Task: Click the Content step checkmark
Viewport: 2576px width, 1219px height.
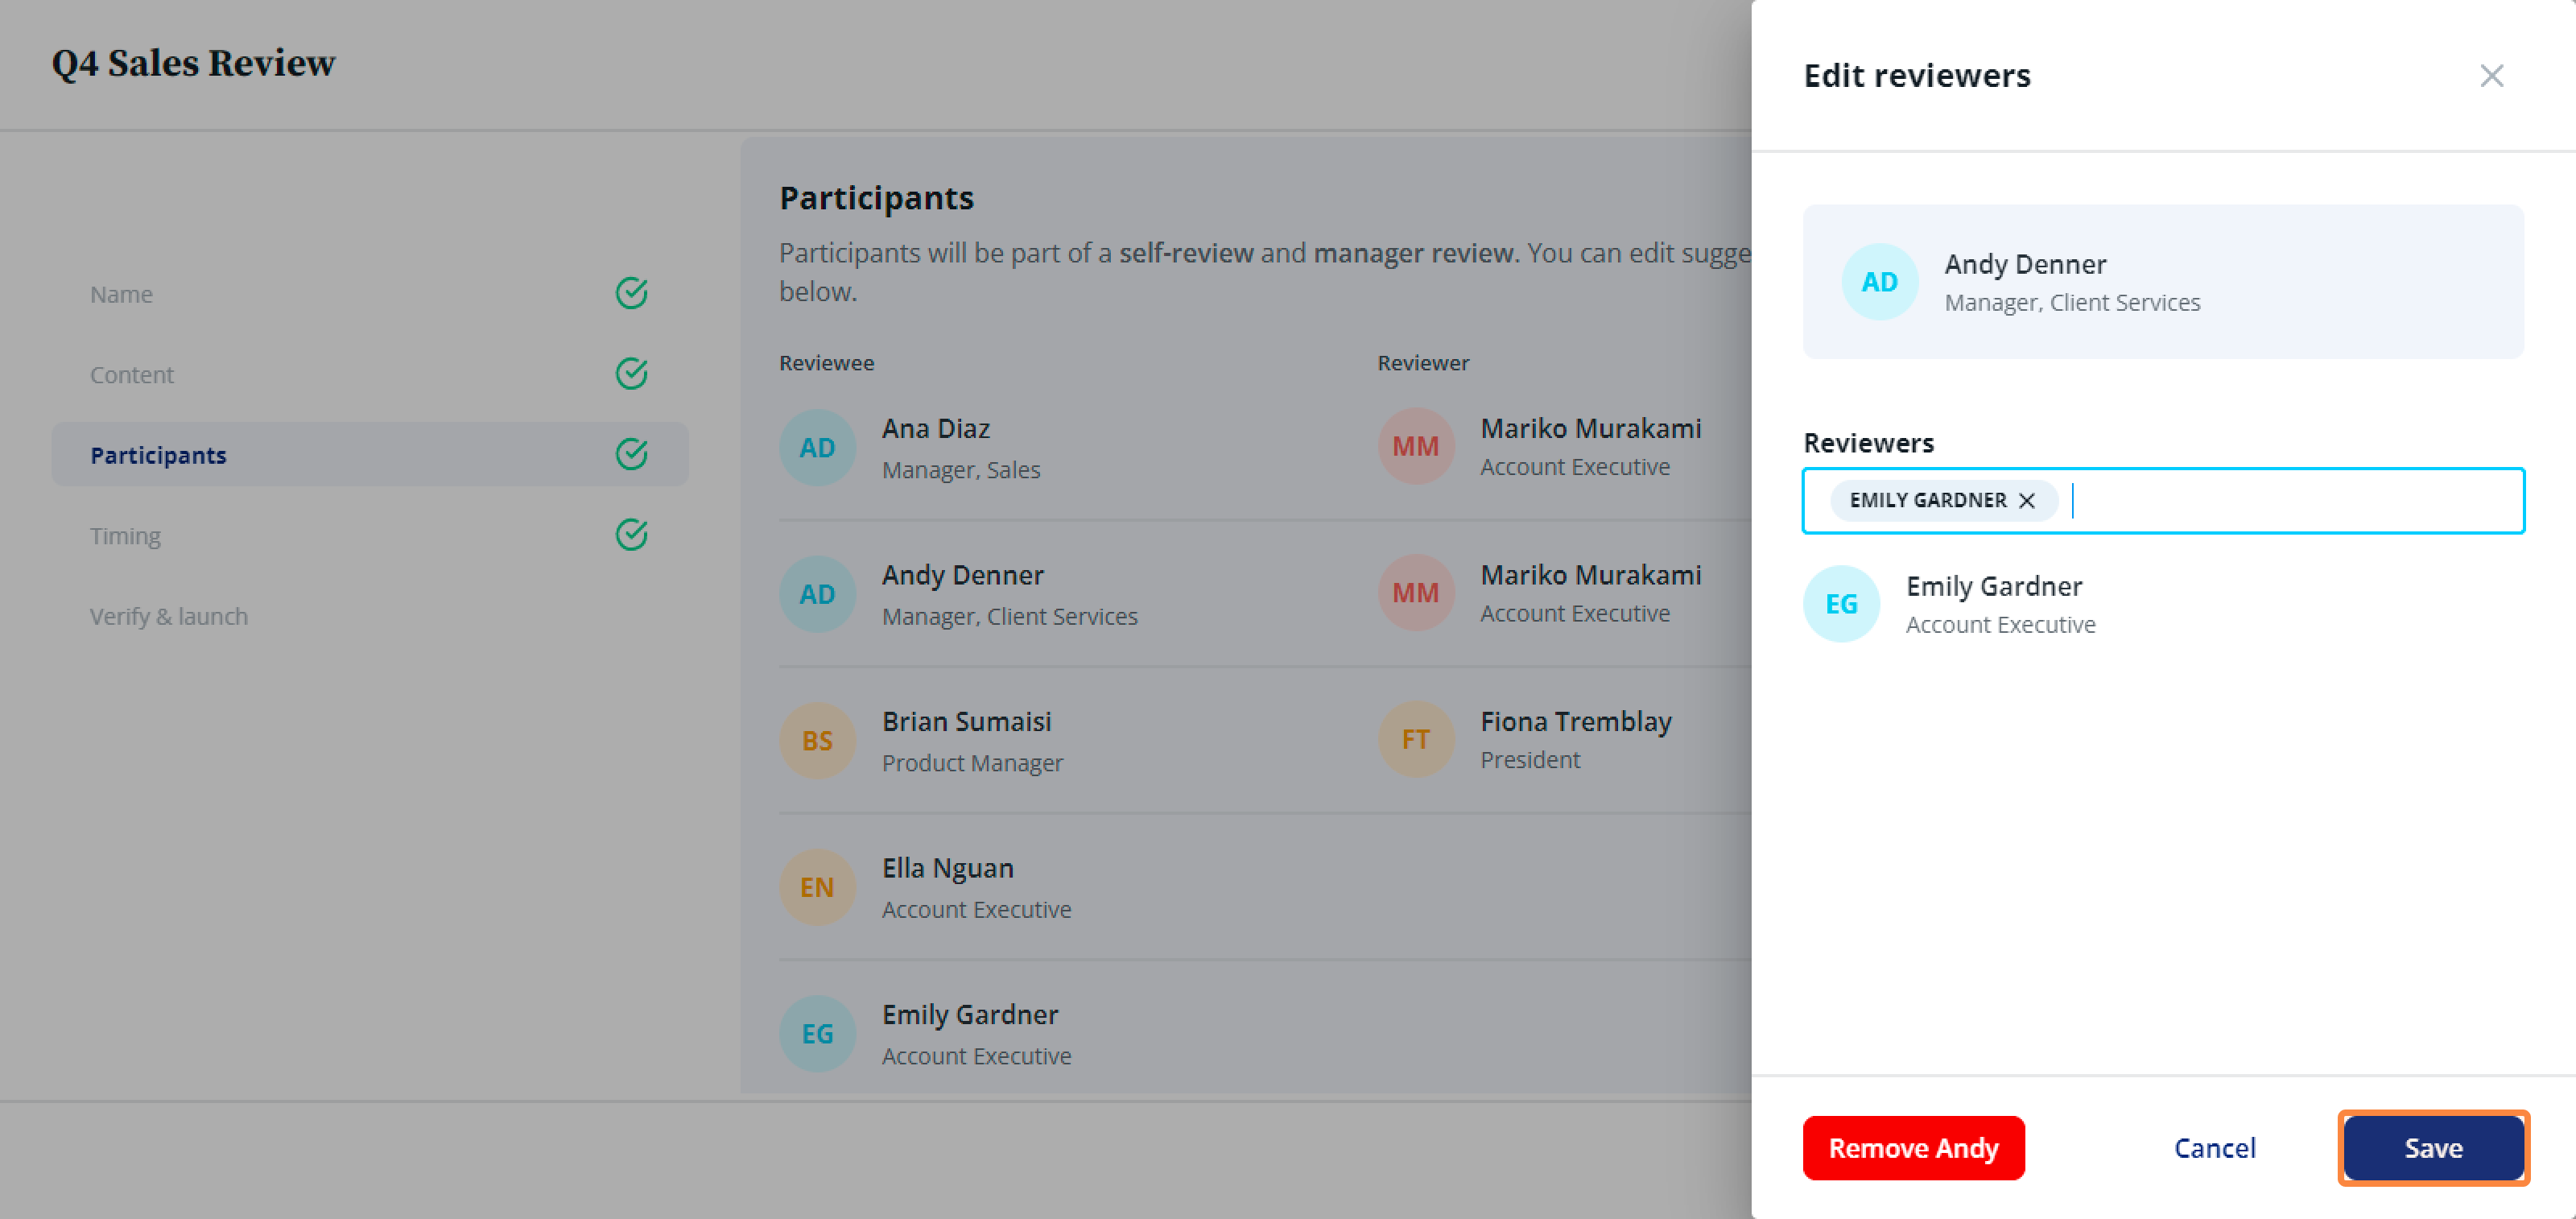Action: 631,374
